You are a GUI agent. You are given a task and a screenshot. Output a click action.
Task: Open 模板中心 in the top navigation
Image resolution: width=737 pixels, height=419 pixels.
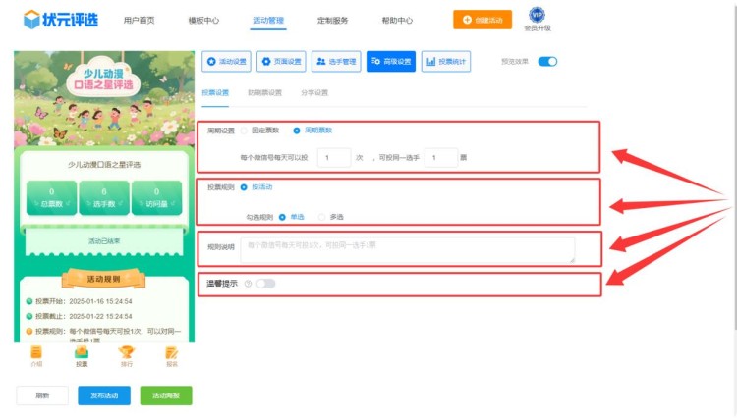click(203, 20)
